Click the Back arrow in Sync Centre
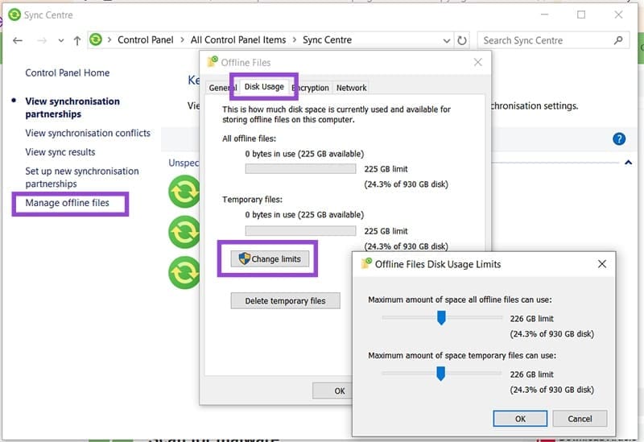Image resolution: width=644 pixels, height=442 pixels. tap(18, 40)
